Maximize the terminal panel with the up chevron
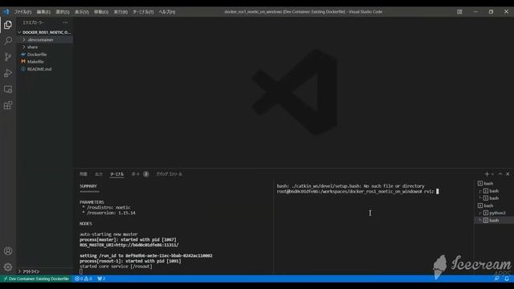The width and height of the screenshot is (514, 289). click(x=500, y=174)
